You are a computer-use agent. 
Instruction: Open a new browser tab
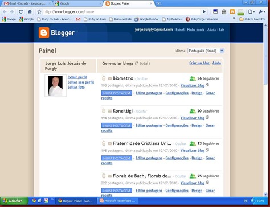(158, 3)
